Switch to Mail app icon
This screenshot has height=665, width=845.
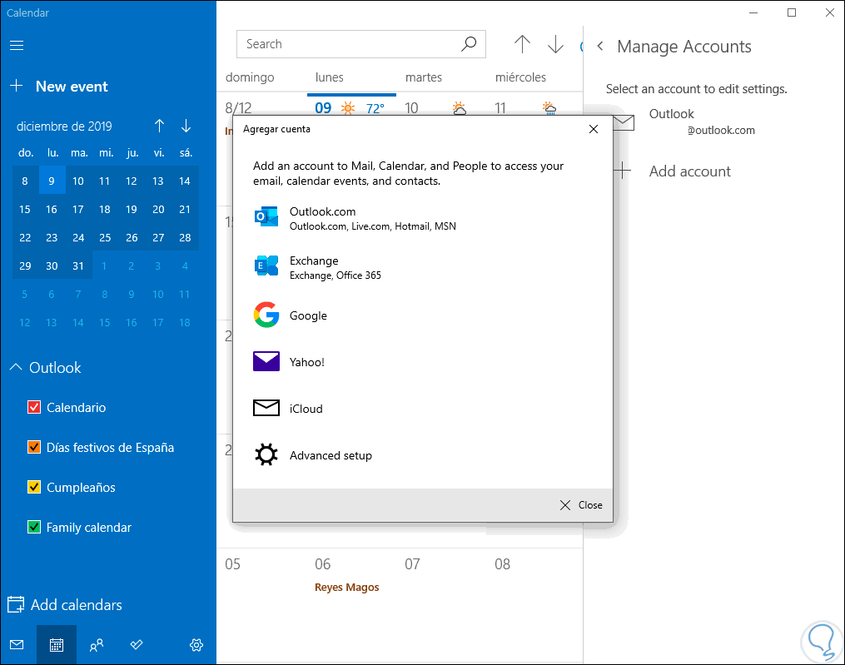(17, 644)
